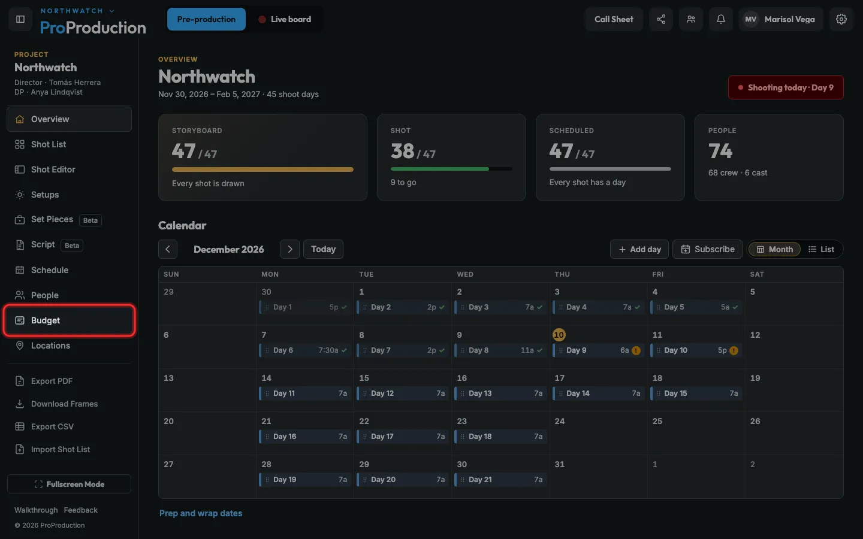Subscribe to the calendar

pos(708,249)
